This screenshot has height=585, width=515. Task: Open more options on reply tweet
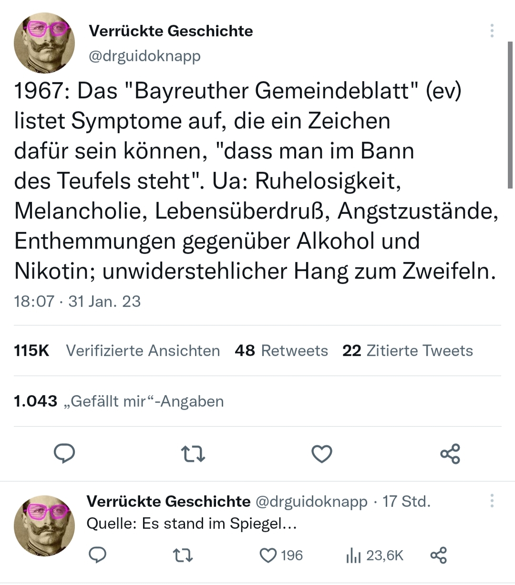(492, 501)
